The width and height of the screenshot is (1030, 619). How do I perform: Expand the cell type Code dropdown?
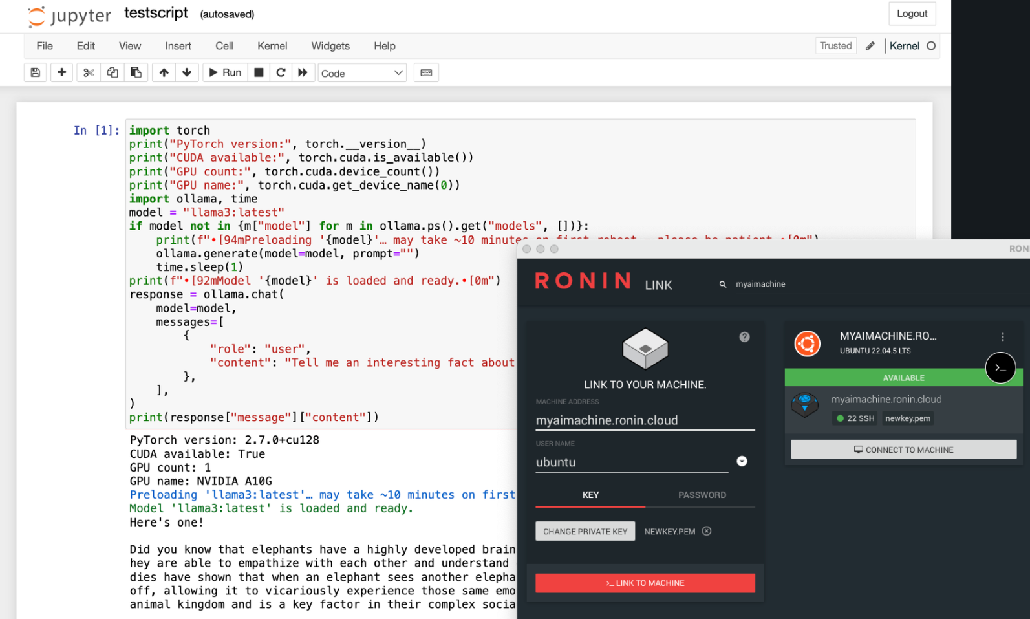pyautogui.click(x=362, y=73)
